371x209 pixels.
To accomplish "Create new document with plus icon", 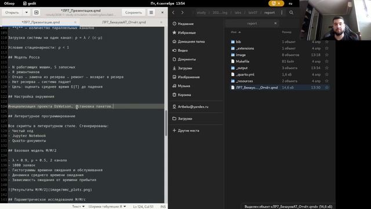I will click(x=36, y=12).
